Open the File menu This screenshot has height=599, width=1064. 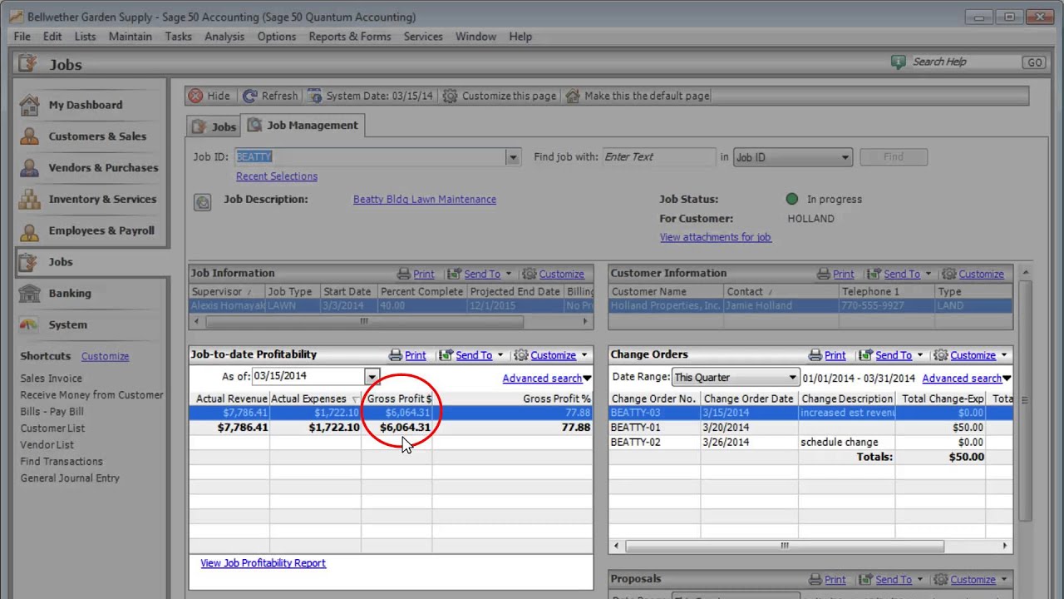(x=22, y=37)
